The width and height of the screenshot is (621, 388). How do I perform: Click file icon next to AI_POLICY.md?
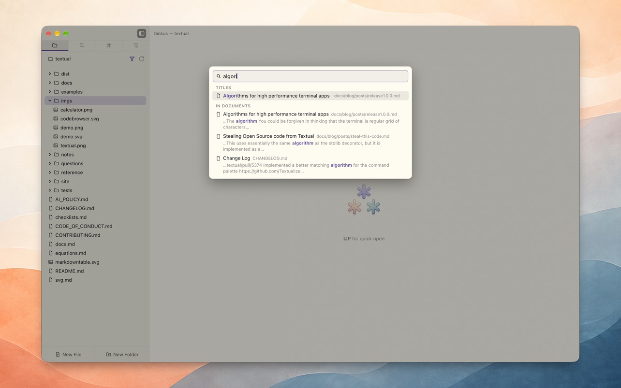coord(50,199)
